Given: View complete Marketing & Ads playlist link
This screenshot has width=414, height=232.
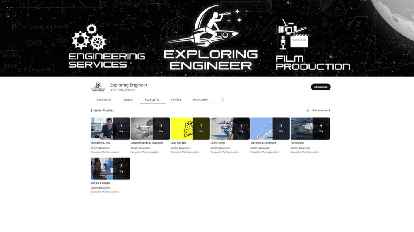Looking at the screenshot, I should (x=105, y=152).
